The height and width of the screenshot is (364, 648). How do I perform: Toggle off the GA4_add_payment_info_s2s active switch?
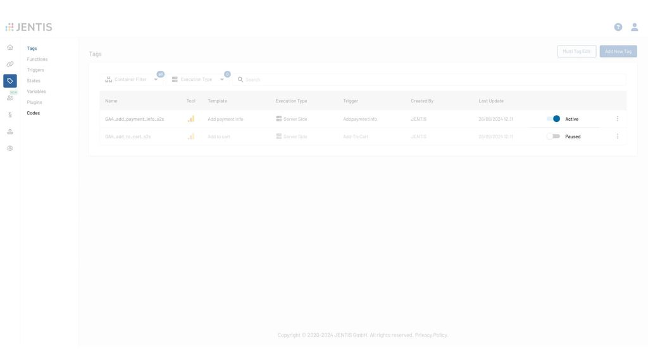click(553, 119)
